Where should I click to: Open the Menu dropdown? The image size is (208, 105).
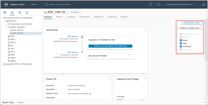[35, 4]
